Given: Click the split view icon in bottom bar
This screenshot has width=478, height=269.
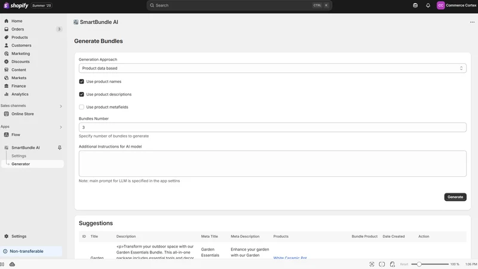Looking at the screenshot, I should 382,264.
